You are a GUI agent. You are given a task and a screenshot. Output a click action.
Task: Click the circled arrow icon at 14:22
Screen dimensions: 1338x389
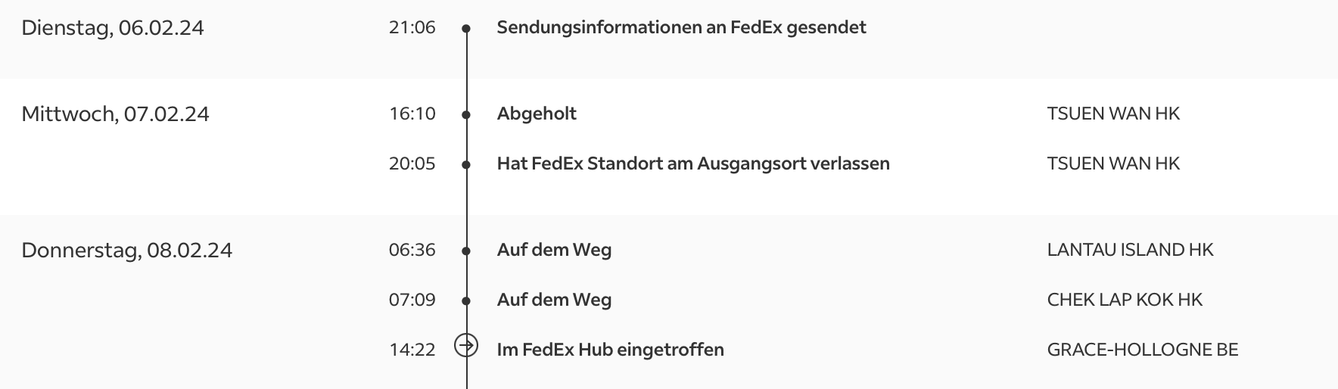tap(466, 345)
